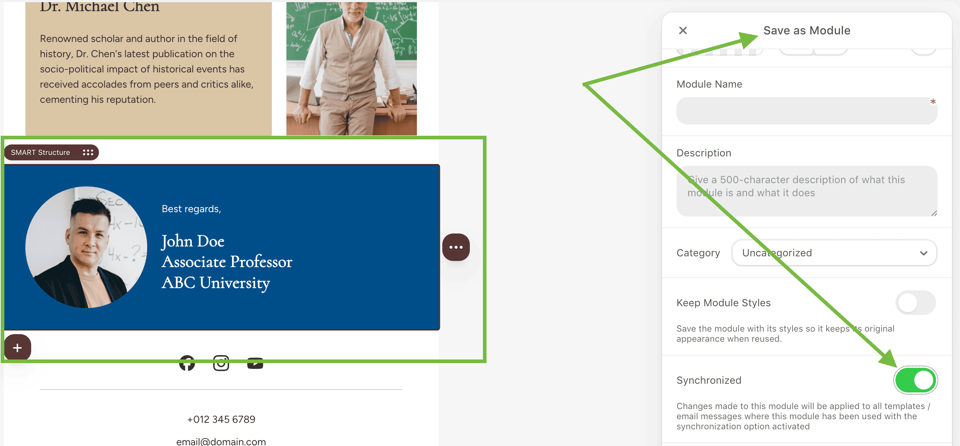Click the Save as Module title
This screenshot has width=960, height=446.
pyautogui.click(x=807, y=30)
